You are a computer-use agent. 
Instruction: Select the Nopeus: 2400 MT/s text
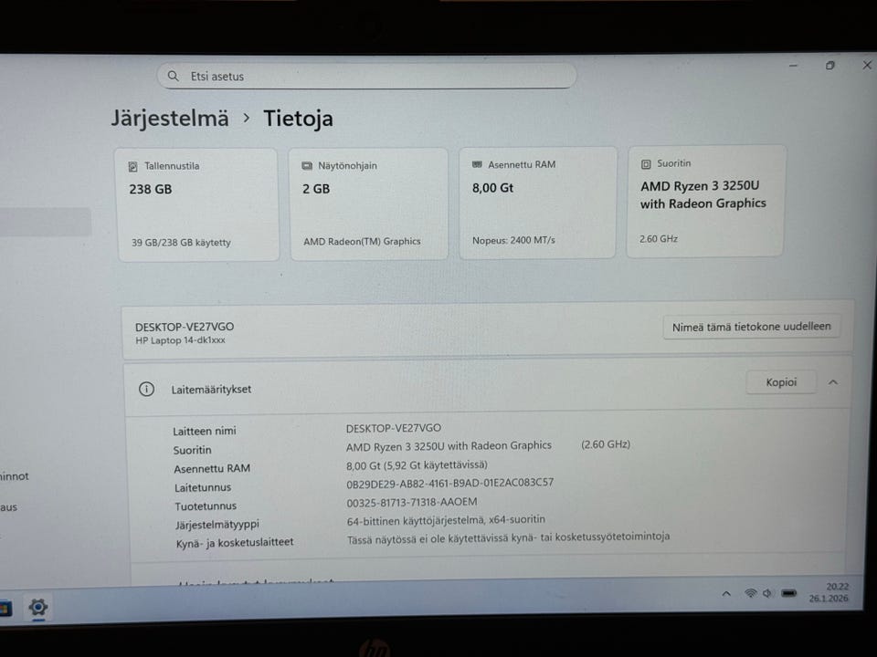point(513,240)
